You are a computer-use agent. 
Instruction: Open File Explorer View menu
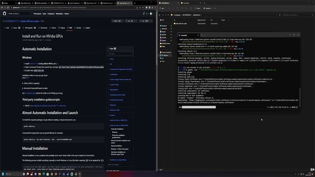(x=207, y=8)
